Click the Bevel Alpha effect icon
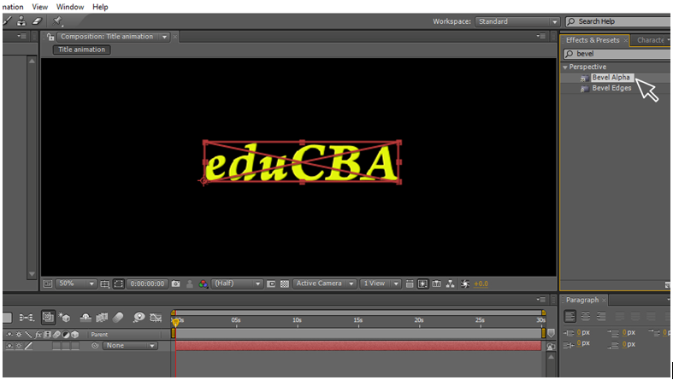 click(x=584, y=78)
